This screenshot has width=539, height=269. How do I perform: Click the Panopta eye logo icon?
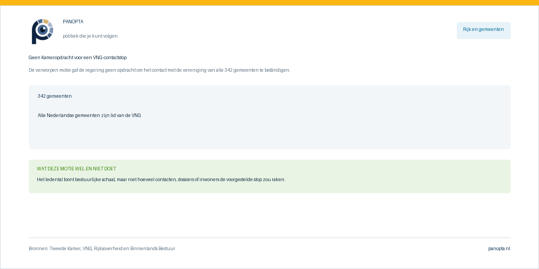pos(42,31)
